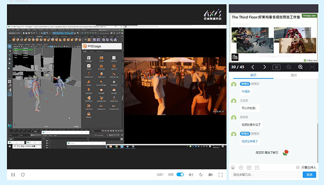Click the Windows Start button in shared screen
The height and width of the screenshot is (185, 324).
(10, 147)
